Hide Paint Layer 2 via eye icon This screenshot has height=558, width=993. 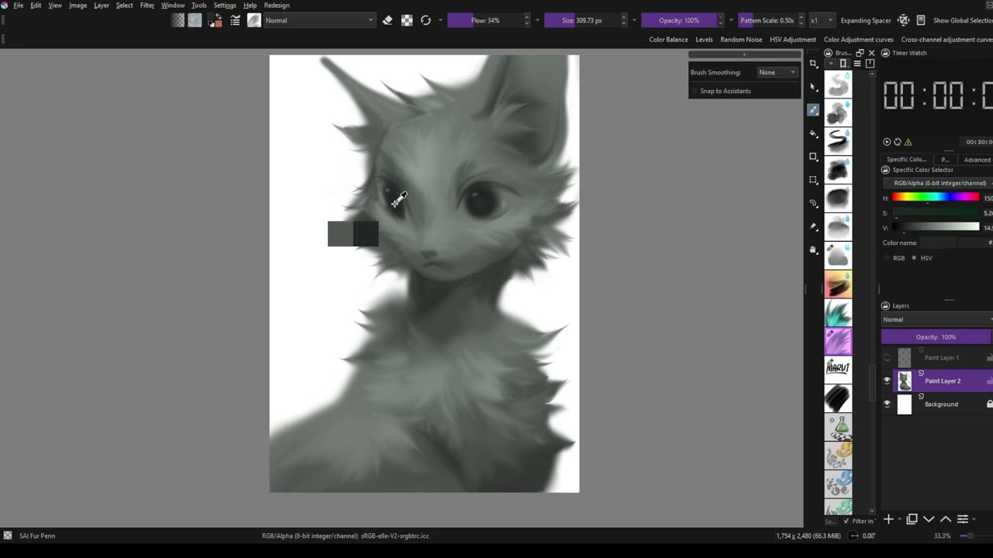click(x=887, y=381)
